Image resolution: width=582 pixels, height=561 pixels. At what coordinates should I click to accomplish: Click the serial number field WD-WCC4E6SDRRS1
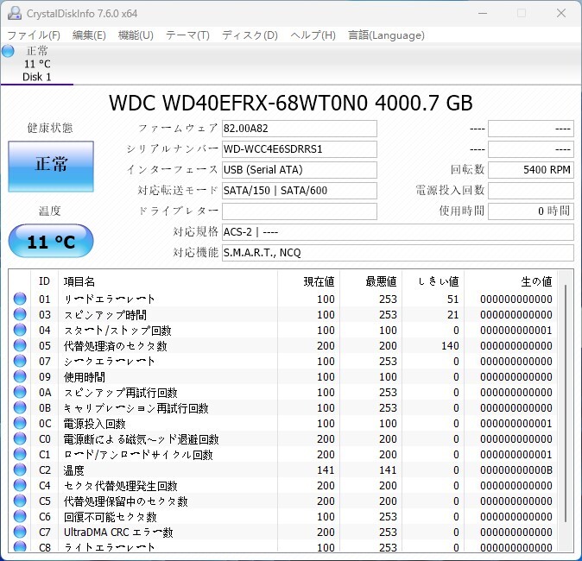[x=300, y=149]
